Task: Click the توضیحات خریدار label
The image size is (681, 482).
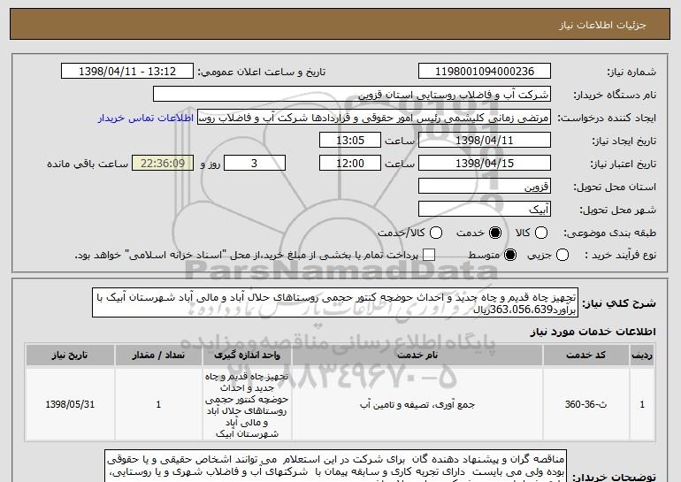Action: coord(614,477)
